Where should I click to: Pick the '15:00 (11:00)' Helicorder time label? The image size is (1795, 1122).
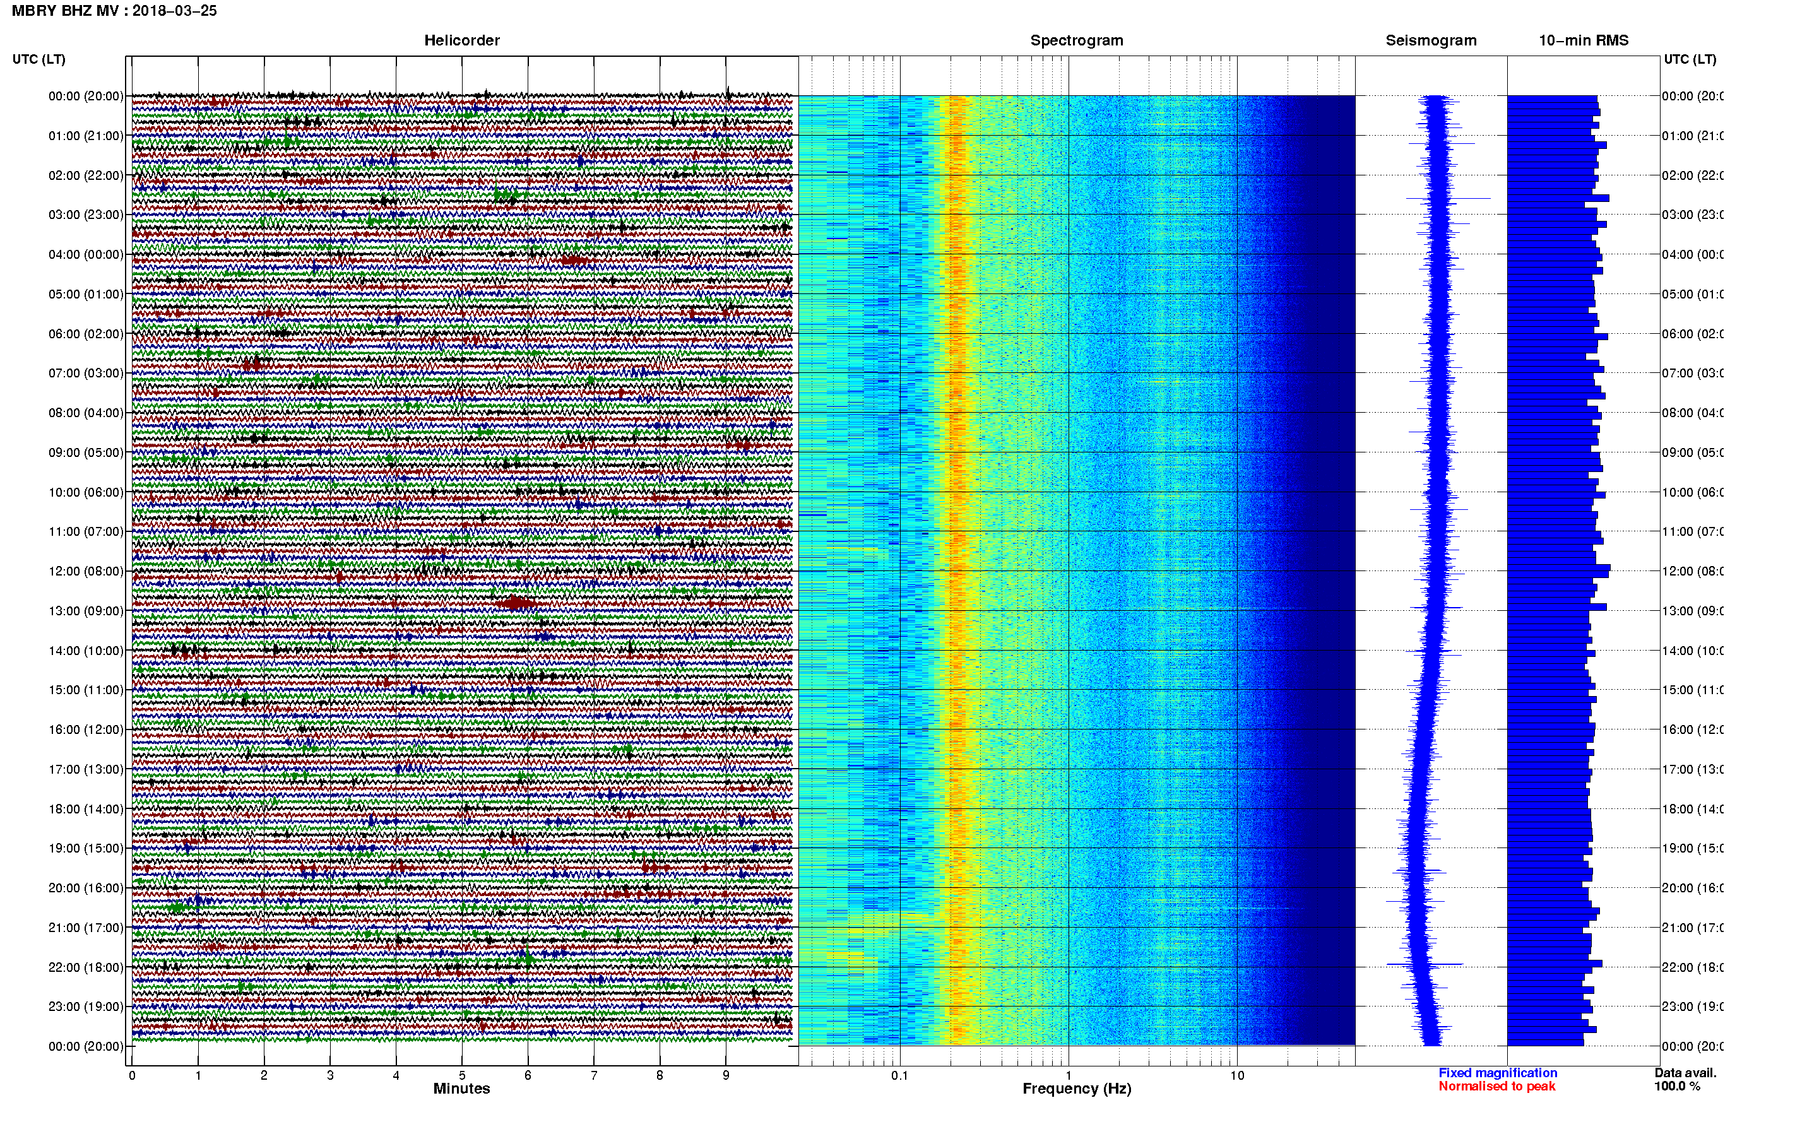[x=86, y=690]
